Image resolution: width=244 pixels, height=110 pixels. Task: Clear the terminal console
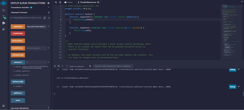pos(59,66)
